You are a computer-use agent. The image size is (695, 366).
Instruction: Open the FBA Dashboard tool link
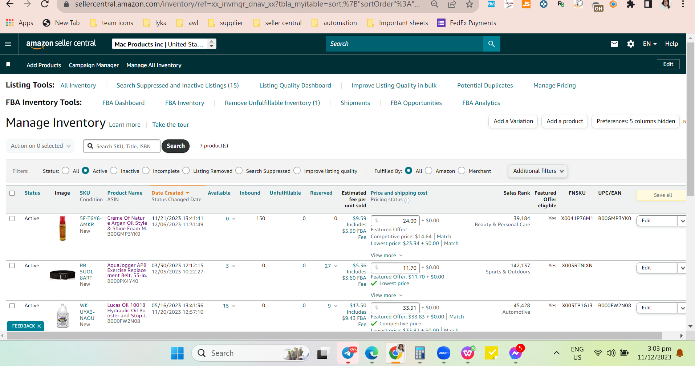pyautogui.click(x=123, y=103)
